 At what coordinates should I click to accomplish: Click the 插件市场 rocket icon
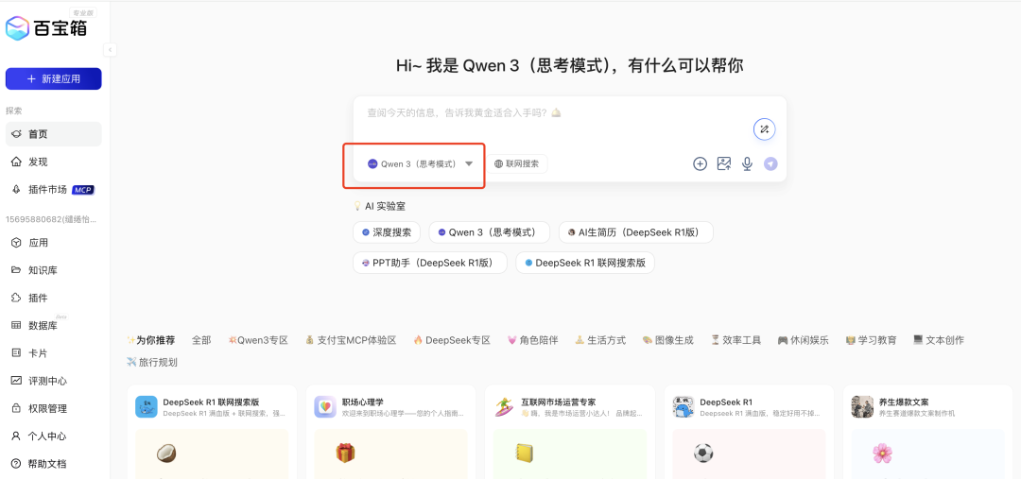tap(16, 189)
